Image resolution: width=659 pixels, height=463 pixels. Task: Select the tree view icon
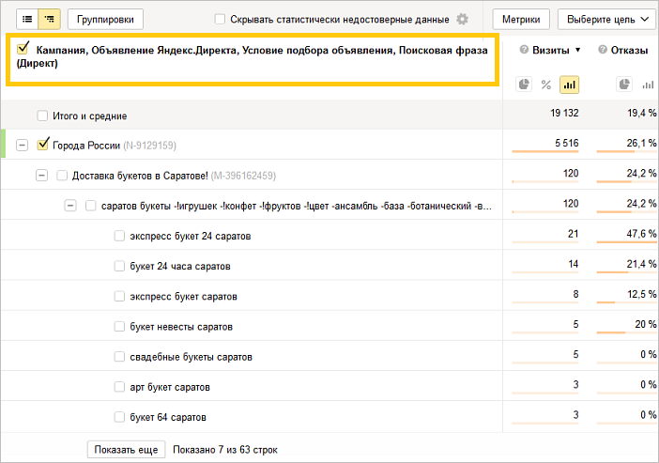(49, 19)
